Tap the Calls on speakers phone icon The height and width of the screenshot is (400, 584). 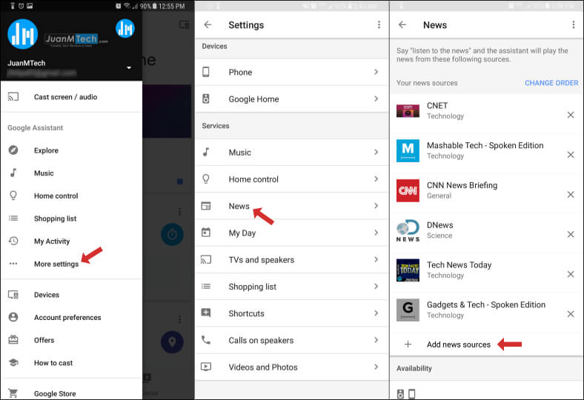point(205,340)
